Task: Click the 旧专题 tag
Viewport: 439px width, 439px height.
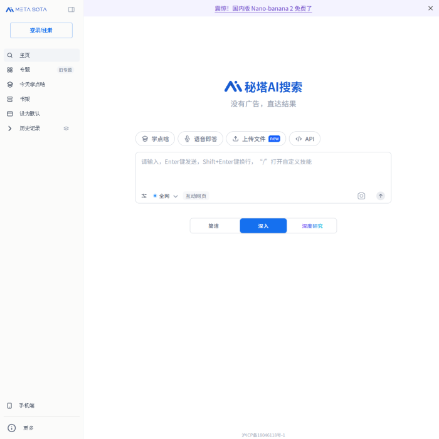Action: [x=65, y=70]
